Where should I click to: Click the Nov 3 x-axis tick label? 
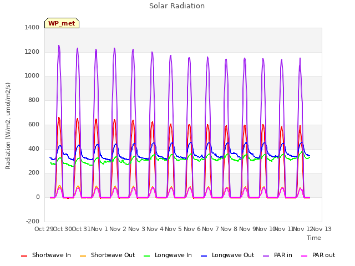[x=136, y=229]
